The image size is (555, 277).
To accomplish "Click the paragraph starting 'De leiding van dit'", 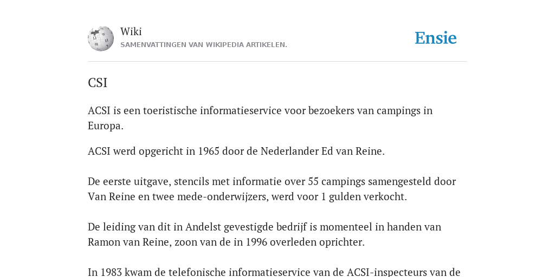I will pos(264,234).
